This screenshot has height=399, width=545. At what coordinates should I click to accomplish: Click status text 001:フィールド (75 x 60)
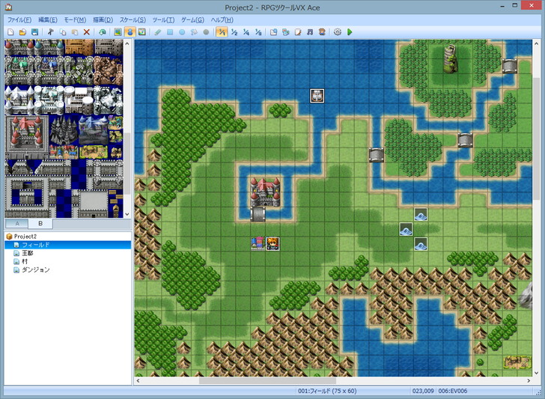tap(327, 391)
